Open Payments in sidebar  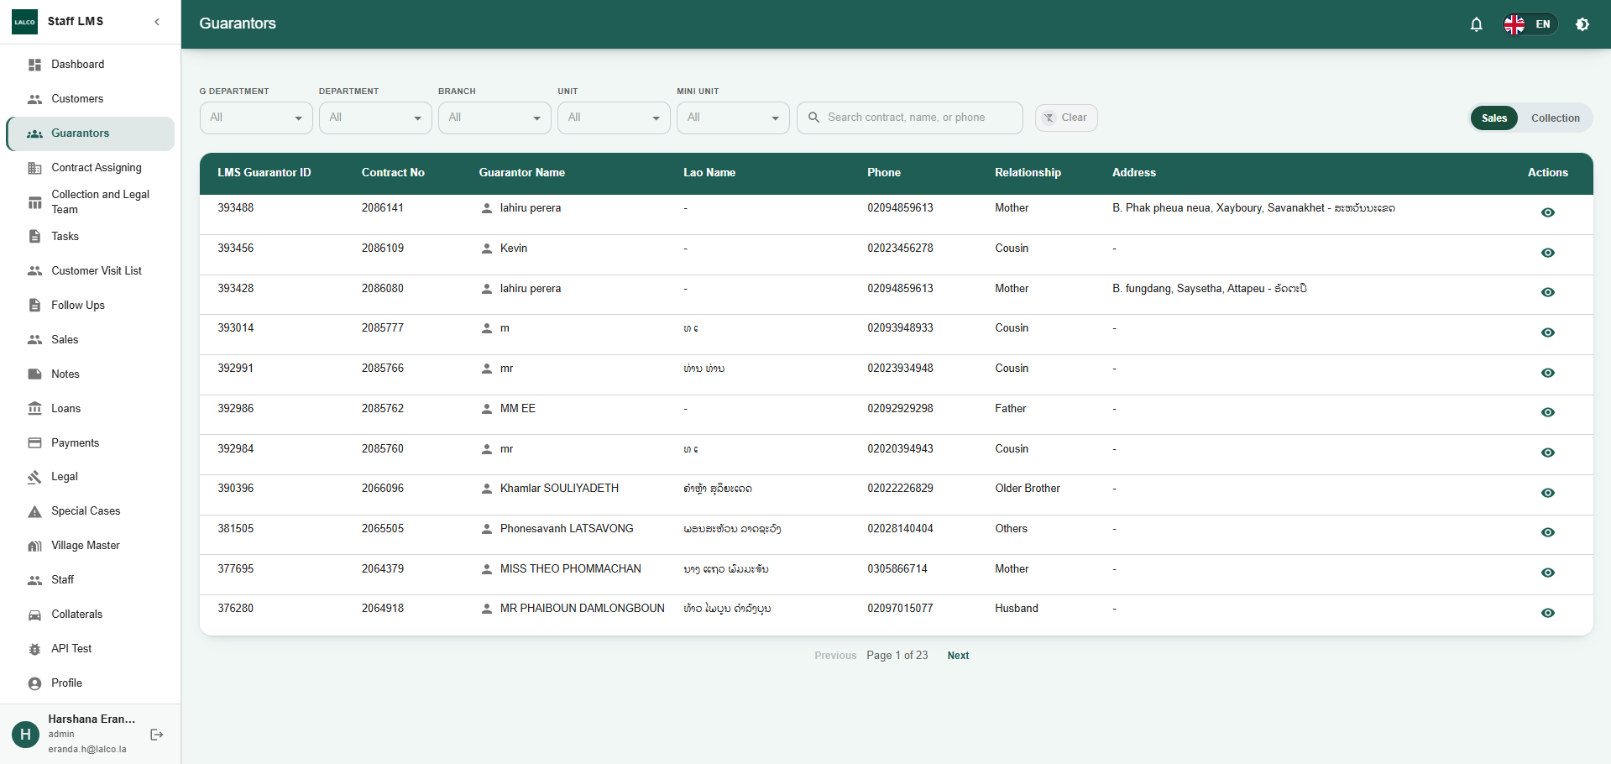click(91, 443)
